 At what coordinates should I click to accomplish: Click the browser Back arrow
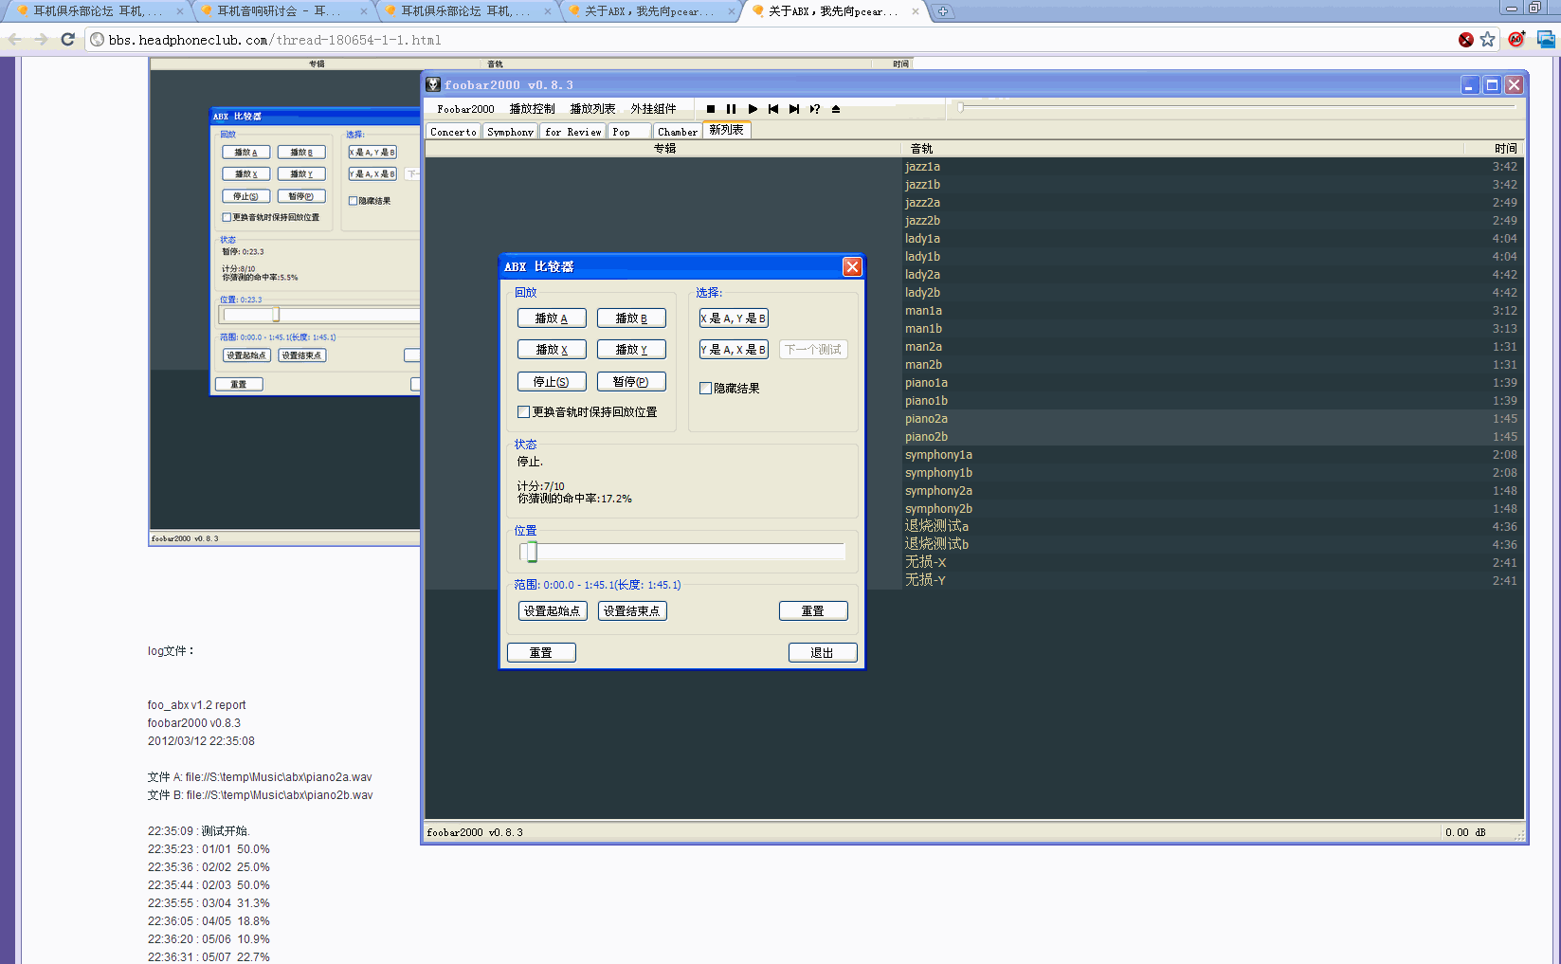tap(15, 40)
